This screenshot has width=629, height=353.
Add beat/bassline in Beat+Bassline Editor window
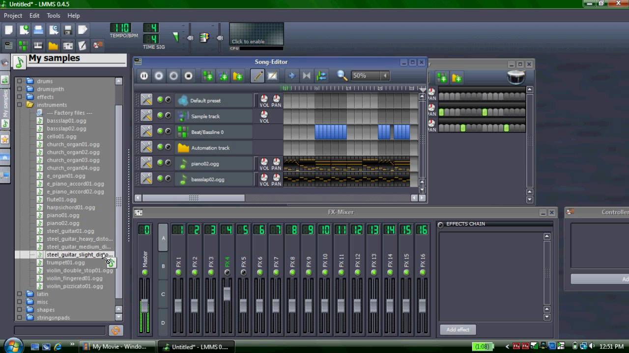coord(442,78)
